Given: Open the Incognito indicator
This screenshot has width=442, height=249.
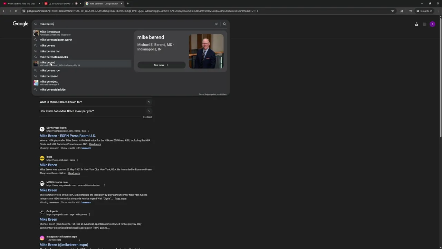Looking at the screenshot, I should (x=424, y=11).
